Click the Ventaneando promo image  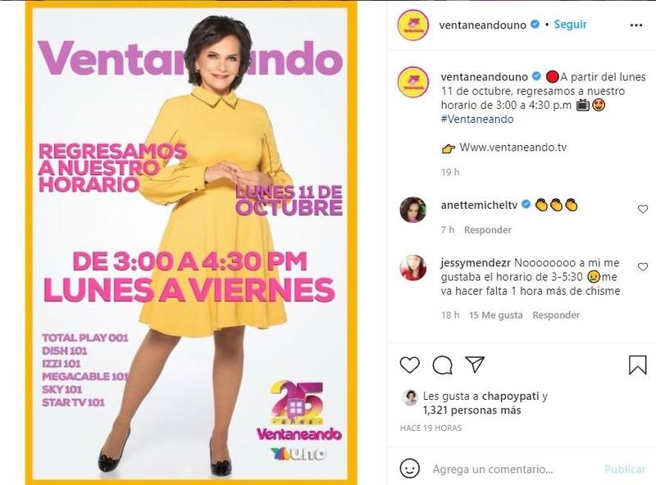click(x=191, y=242)
